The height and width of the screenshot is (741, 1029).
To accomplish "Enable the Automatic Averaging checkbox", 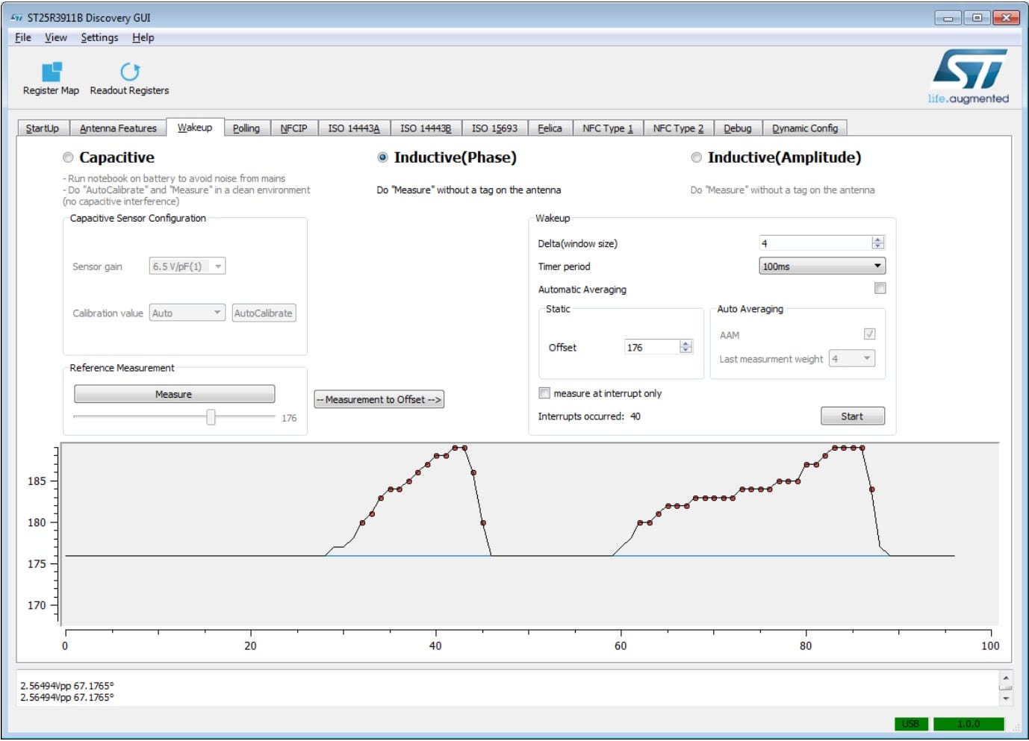I will click(x=880, y=289).
